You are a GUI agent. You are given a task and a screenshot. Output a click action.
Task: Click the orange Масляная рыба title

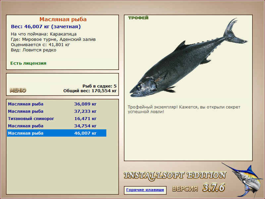coord(63,19)
